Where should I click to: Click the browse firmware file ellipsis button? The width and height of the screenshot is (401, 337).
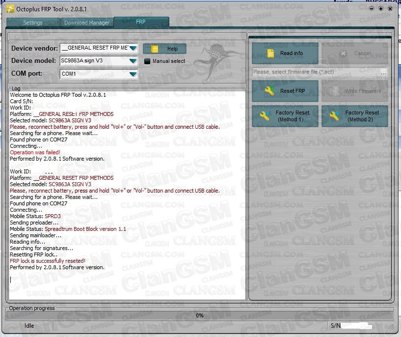383,72
